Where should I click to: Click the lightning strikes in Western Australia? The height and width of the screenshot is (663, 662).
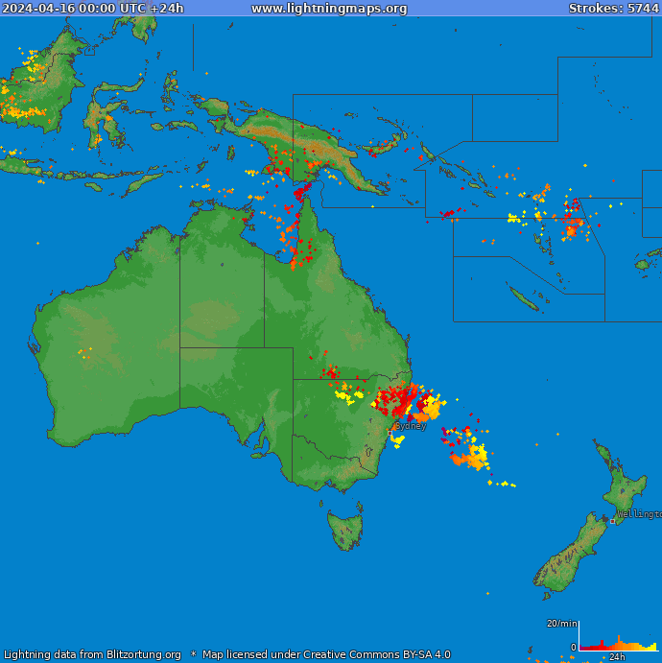[x=84, y=353]
